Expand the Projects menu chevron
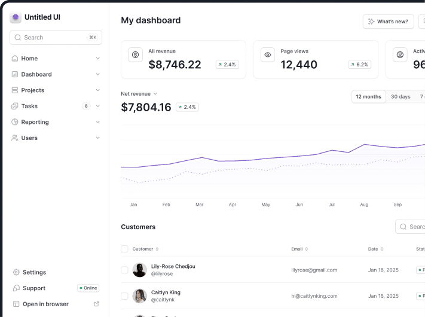The height and width of the screenshot is (317, 425). click(x=98, y=90)
